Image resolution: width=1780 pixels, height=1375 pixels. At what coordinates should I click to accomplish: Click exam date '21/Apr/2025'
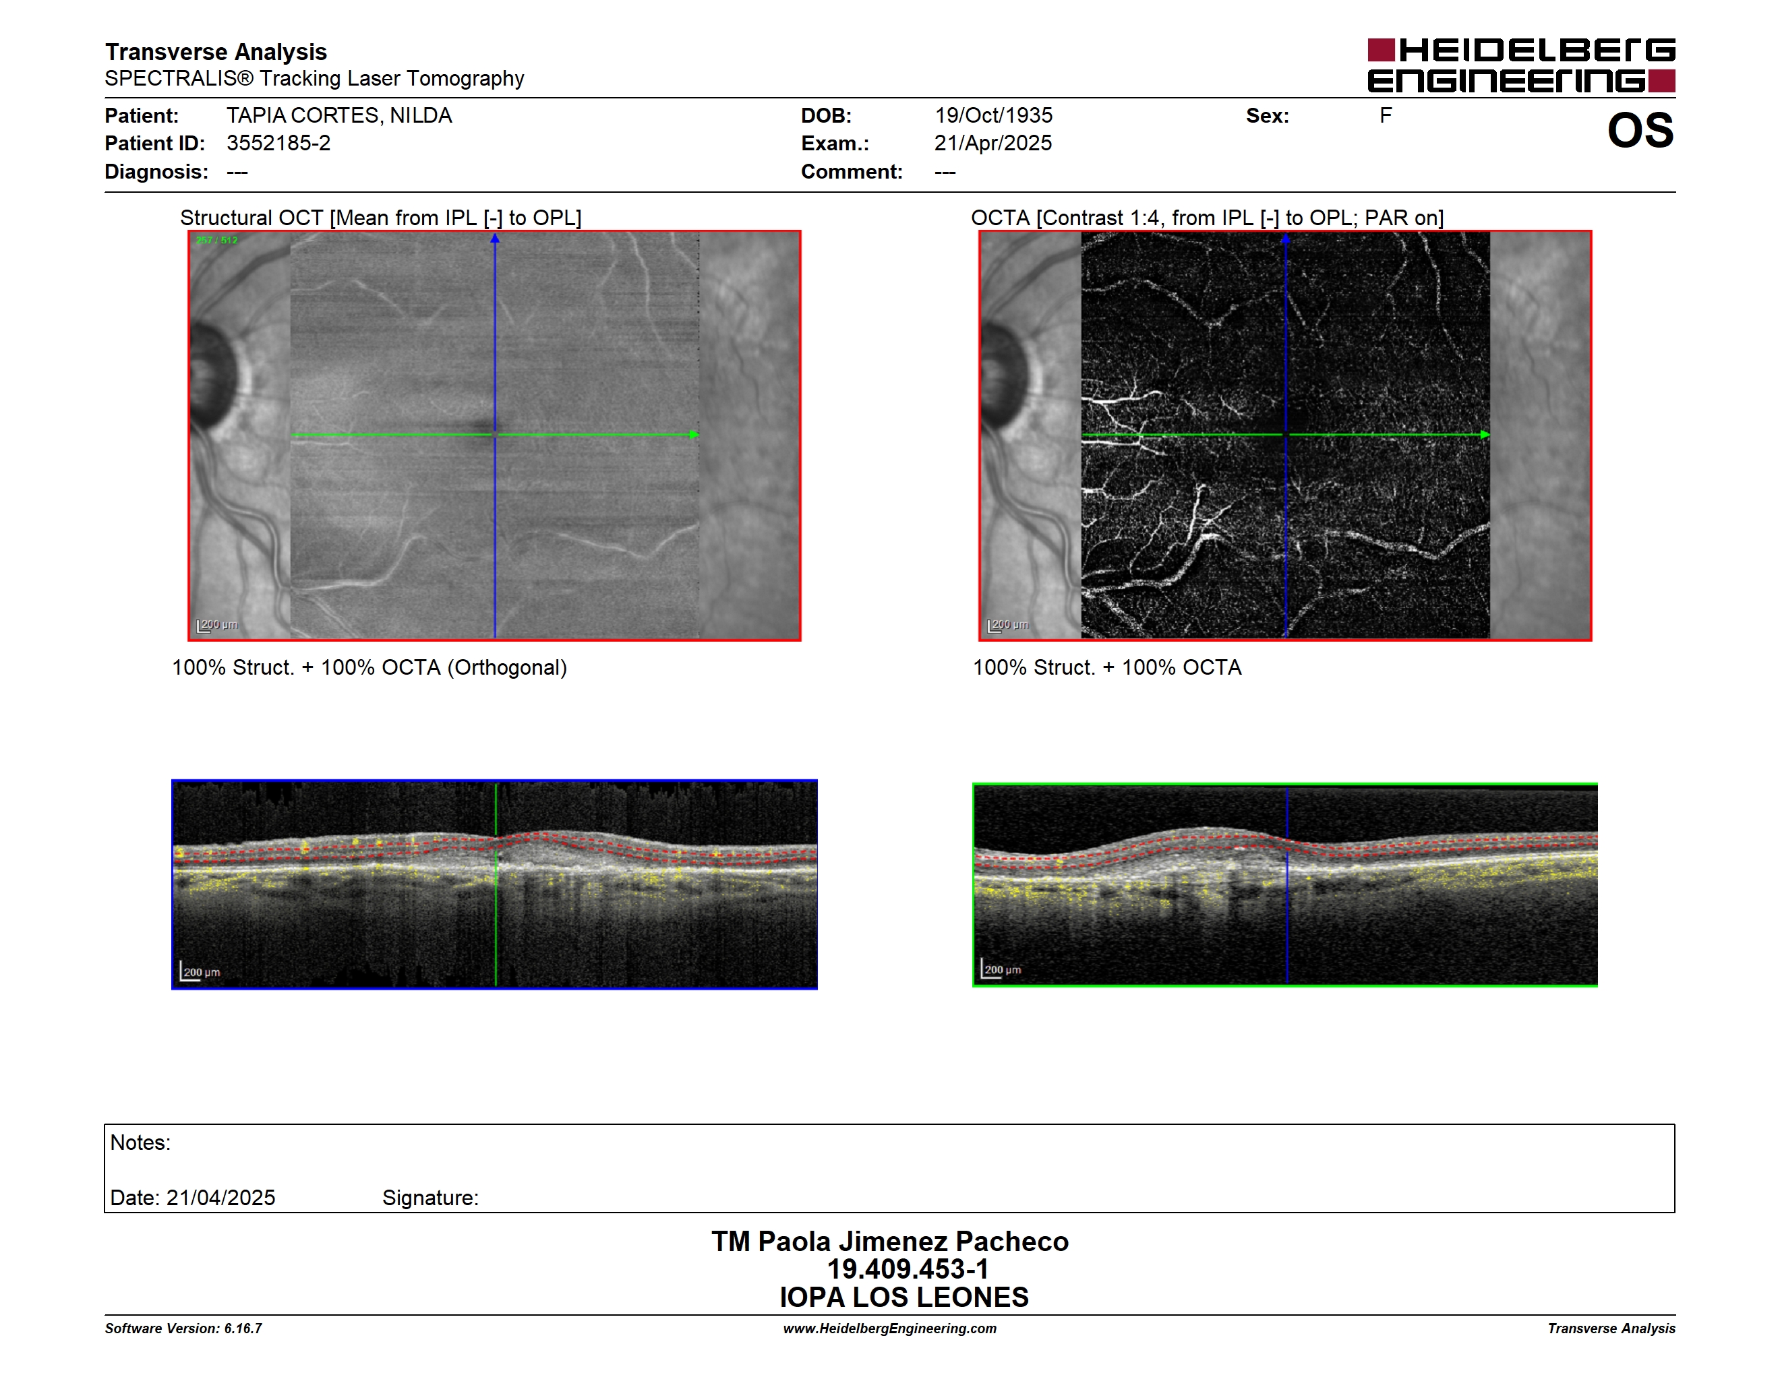click(992, 144)
